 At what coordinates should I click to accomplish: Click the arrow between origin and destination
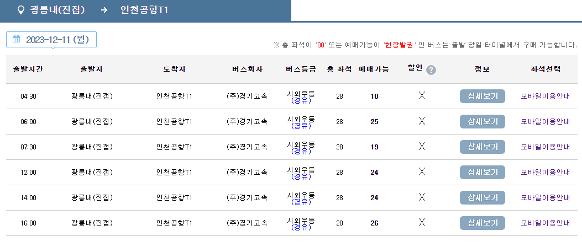point(104,10)
